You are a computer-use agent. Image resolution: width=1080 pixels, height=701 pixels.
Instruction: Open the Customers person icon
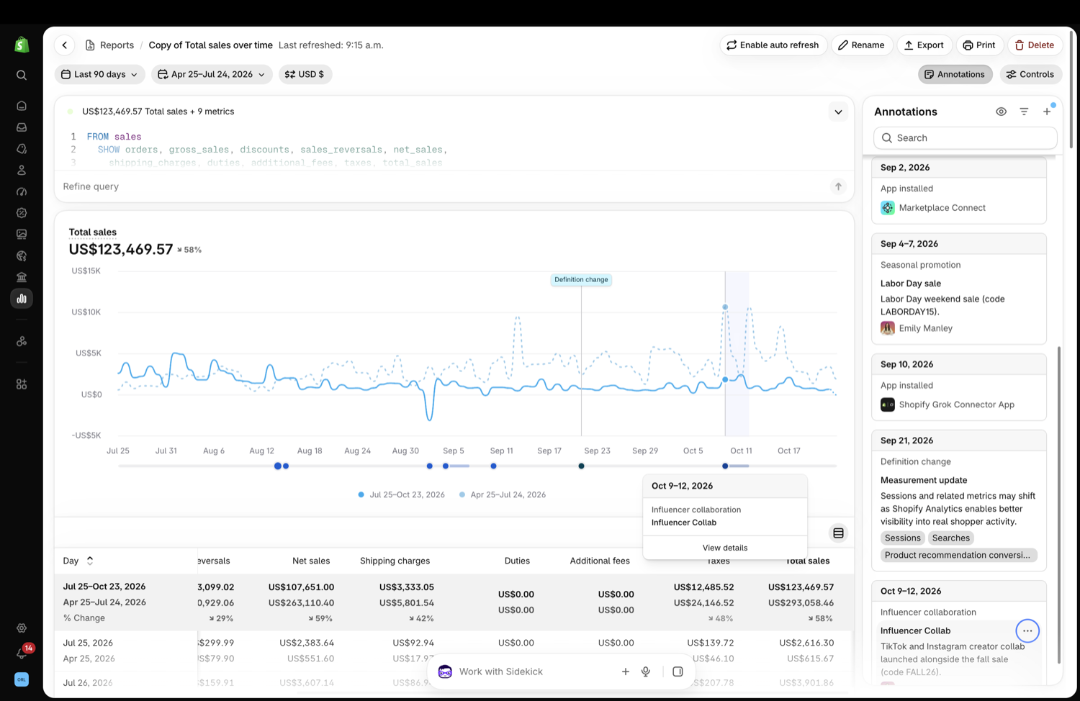(x=22, y=170)
